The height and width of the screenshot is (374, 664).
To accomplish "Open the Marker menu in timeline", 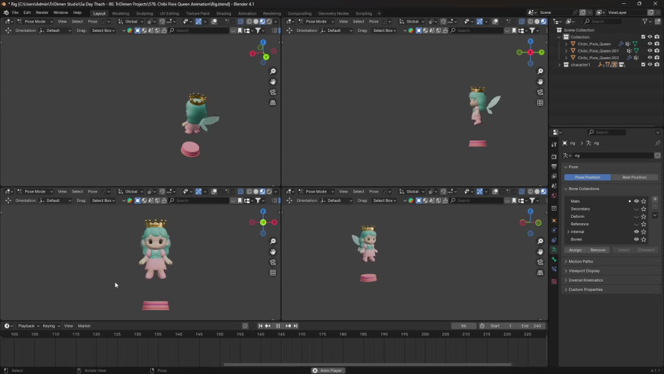I will (x=84, y=326).
